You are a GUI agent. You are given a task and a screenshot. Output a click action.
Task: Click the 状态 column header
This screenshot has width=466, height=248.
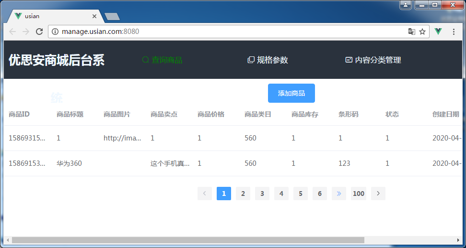tap(392, 114)
